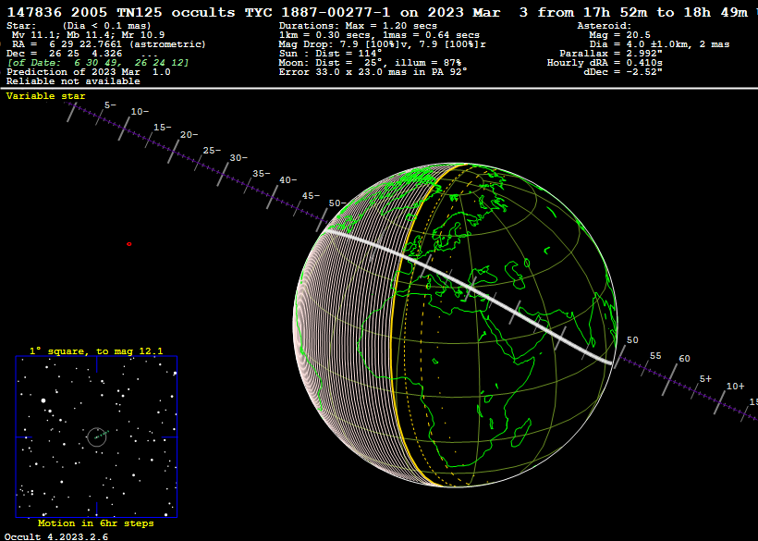Click the '35-' time tick label
758x541 pixels.
(x=261, y=173)
